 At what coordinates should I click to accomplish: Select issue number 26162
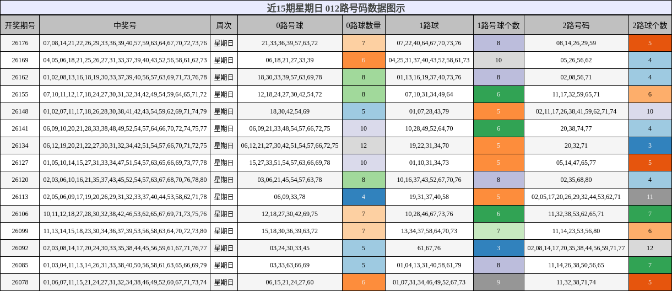click(20, 77)
